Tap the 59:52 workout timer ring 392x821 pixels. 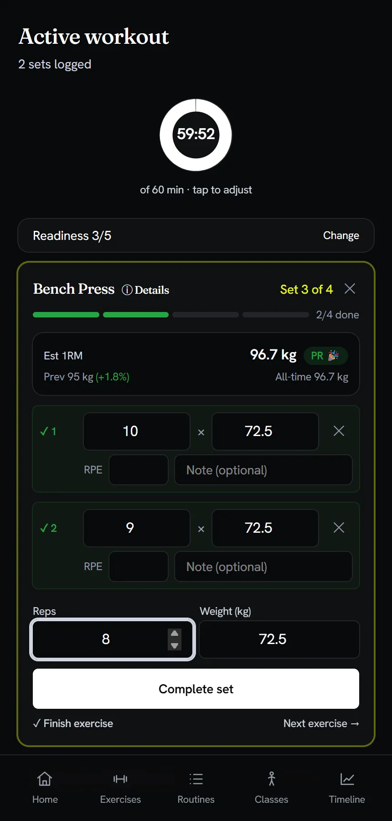[x=196, y=135]
